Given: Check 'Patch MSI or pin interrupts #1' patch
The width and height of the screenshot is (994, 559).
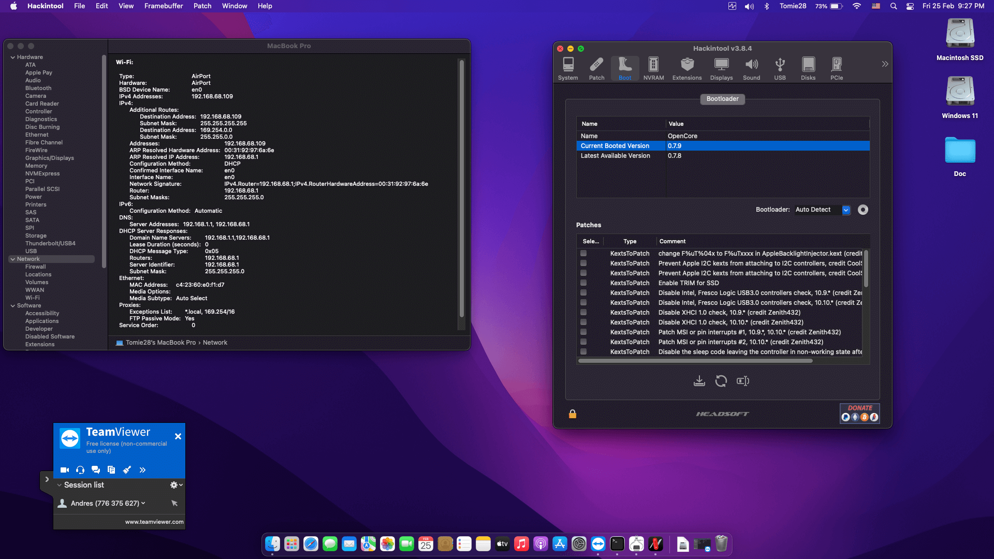Looking at the screenshot, I should (583, 332).
